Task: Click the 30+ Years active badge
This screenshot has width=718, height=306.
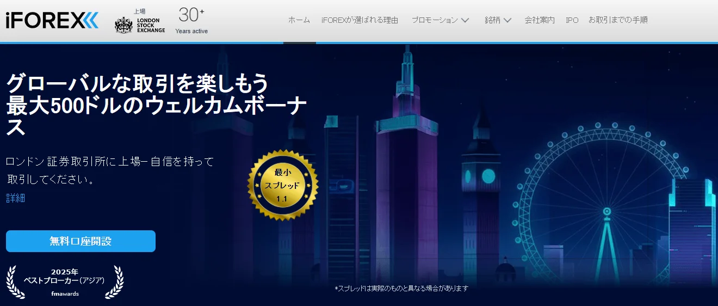Action: coord(191,21)
